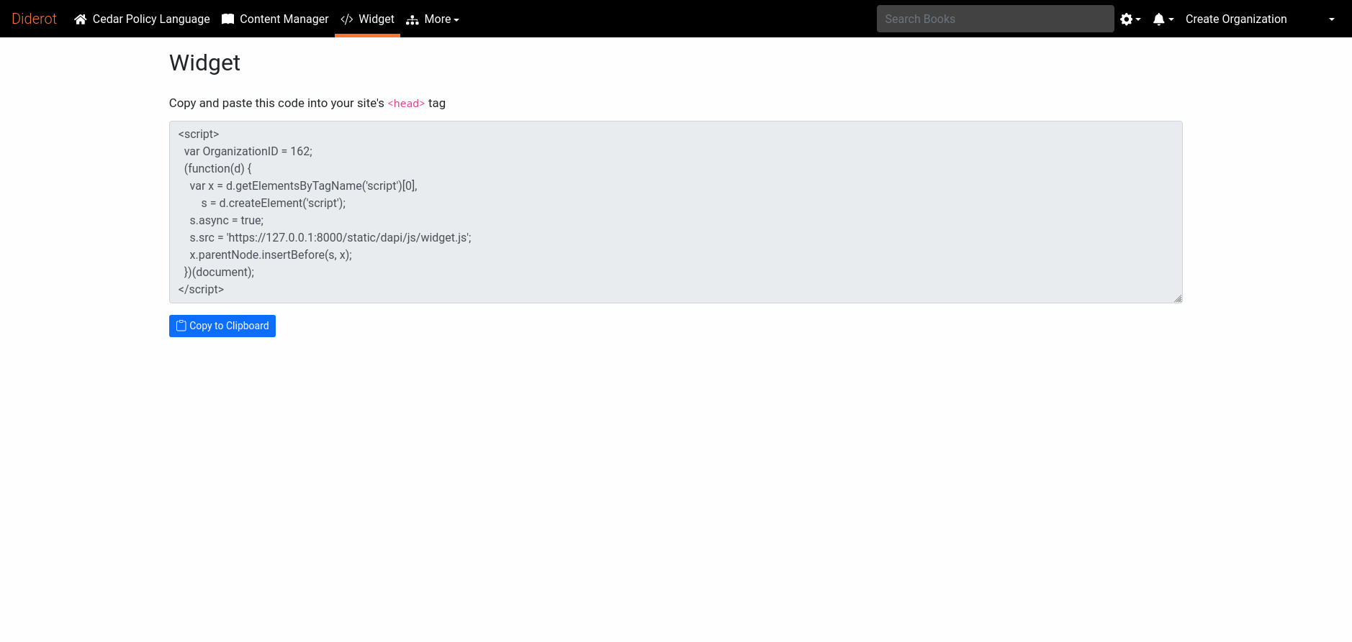Click the Create Organization label
The width and height of the screenshot is (1352, 642).
click(1236, 19)
